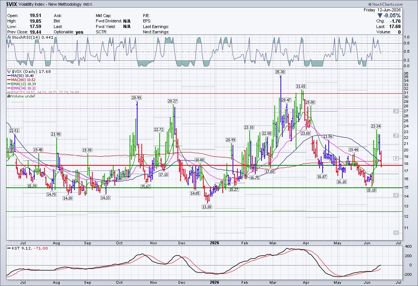The image size is (418, 286).
Task: Click the volume bars icon beside Volume undef
Action: tap(9, 96)
